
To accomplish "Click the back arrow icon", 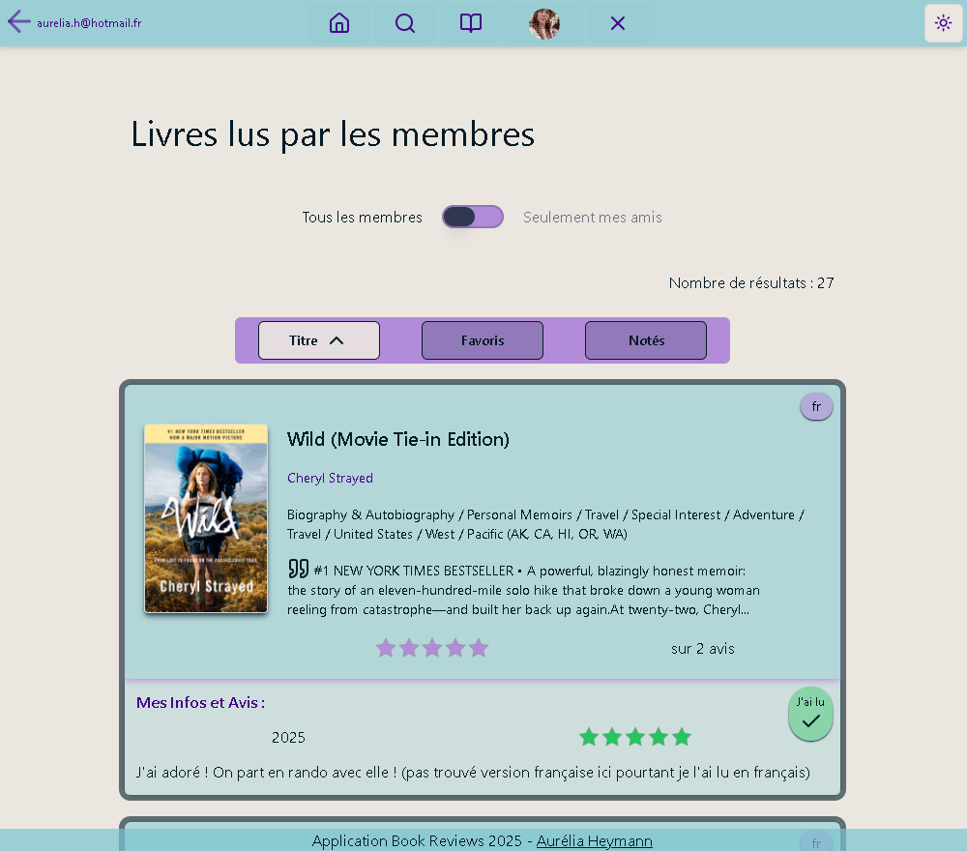I will [x=18, y=22].
